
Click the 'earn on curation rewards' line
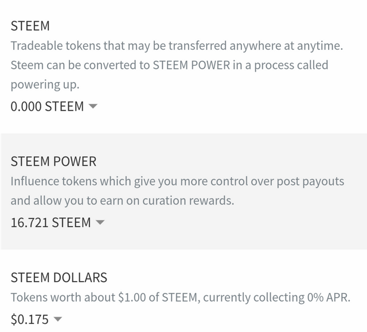click(122, 201)
